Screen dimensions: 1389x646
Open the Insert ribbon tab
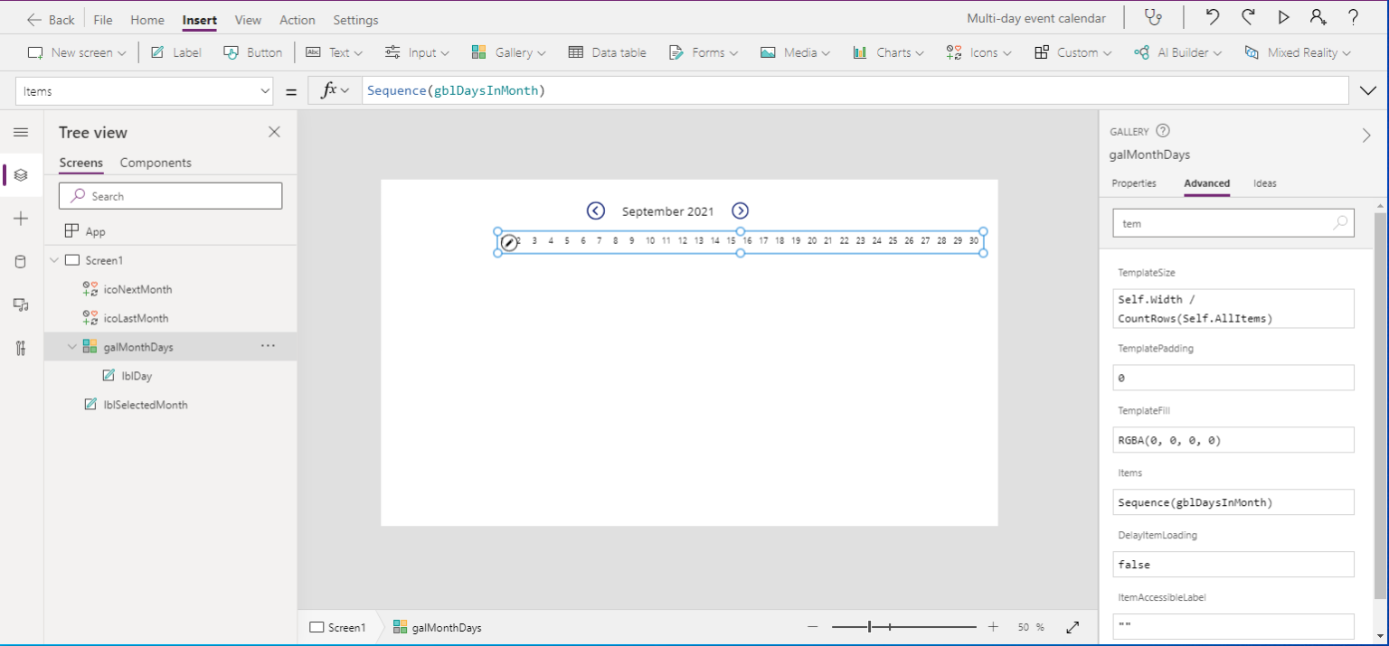coord(199,19)
